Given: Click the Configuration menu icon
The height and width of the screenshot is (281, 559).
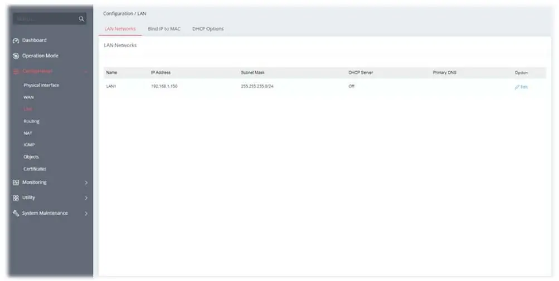Looking at the screenshot, I should tap(16, 72).
